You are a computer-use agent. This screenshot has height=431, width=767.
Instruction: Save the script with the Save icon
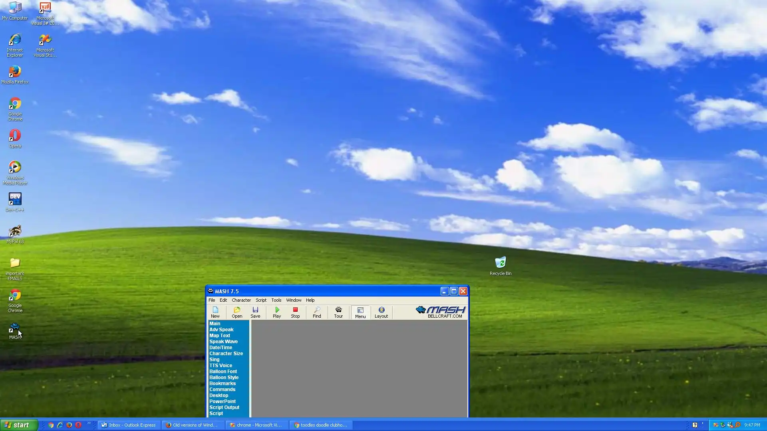pos(255,312)
